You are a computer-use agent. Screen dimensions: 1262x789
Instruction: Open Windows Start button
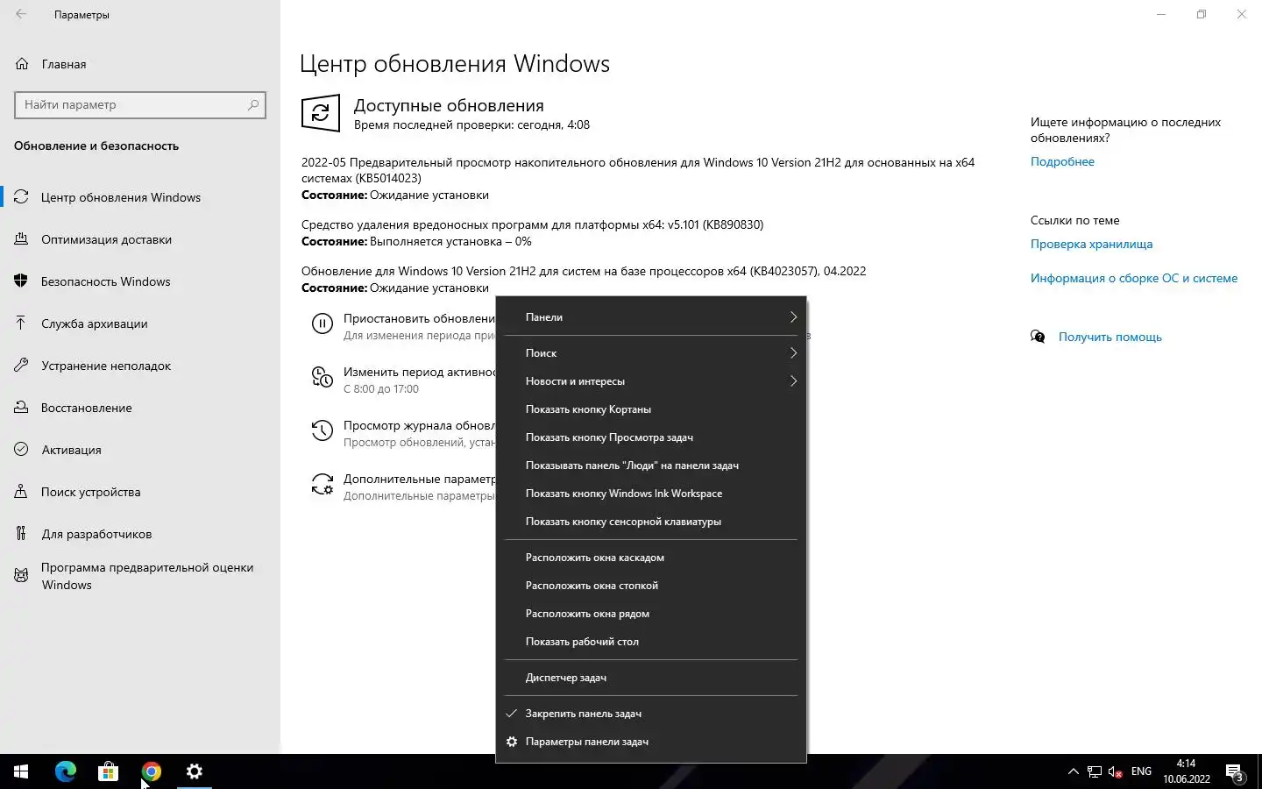point(21,771)
